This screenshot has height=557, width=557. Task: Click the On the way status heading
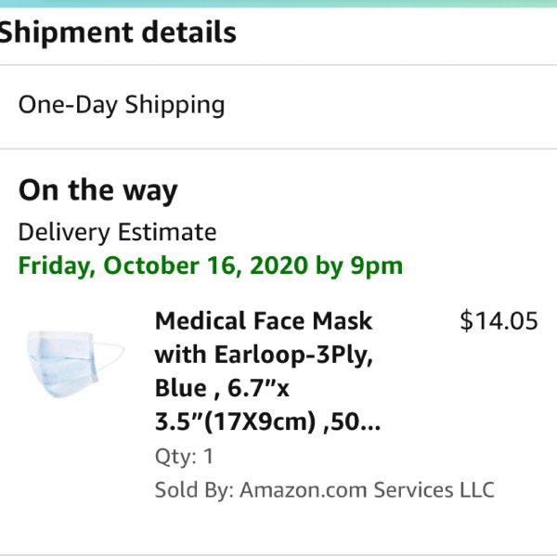coord(98,190)
